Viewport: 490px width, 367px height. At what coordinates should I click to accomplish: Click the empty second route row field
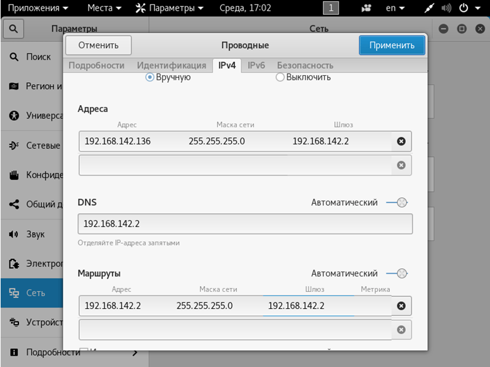pyautogui.click(x=236, y=330)
